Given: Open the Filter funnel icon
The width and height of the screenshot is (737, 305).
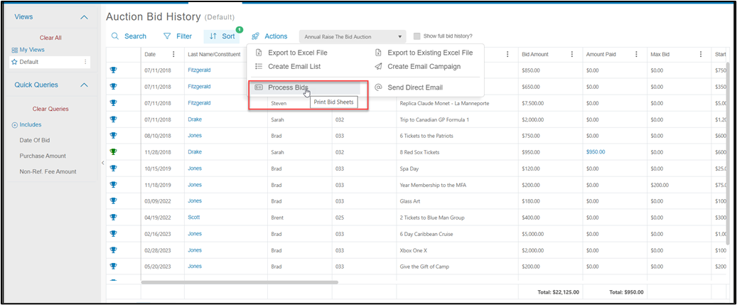Looking at the screenshot, I should coord(167,36).
